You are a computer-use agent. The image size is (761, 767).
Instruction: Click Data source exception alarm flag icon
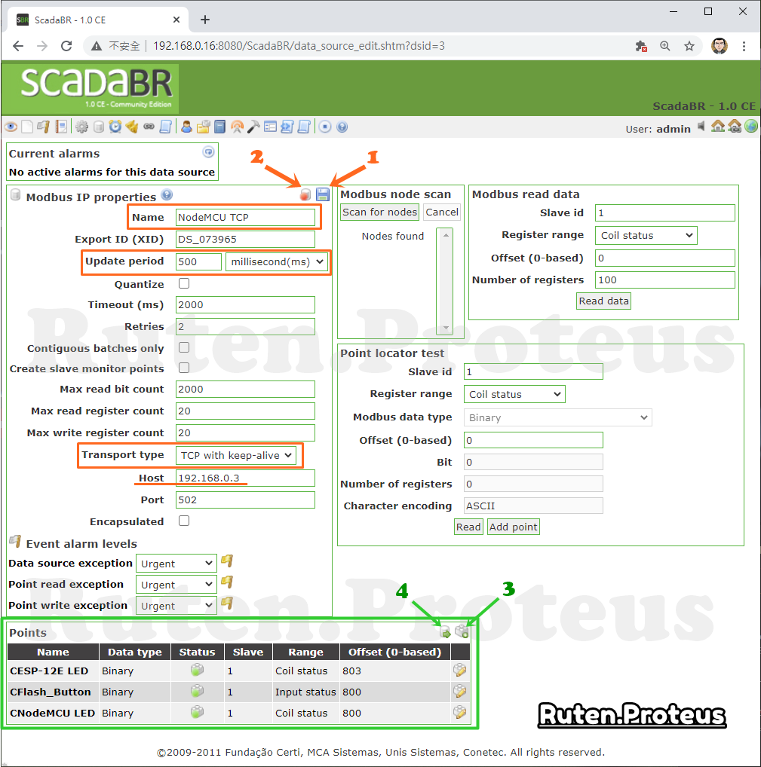click(x=227, y=561)
